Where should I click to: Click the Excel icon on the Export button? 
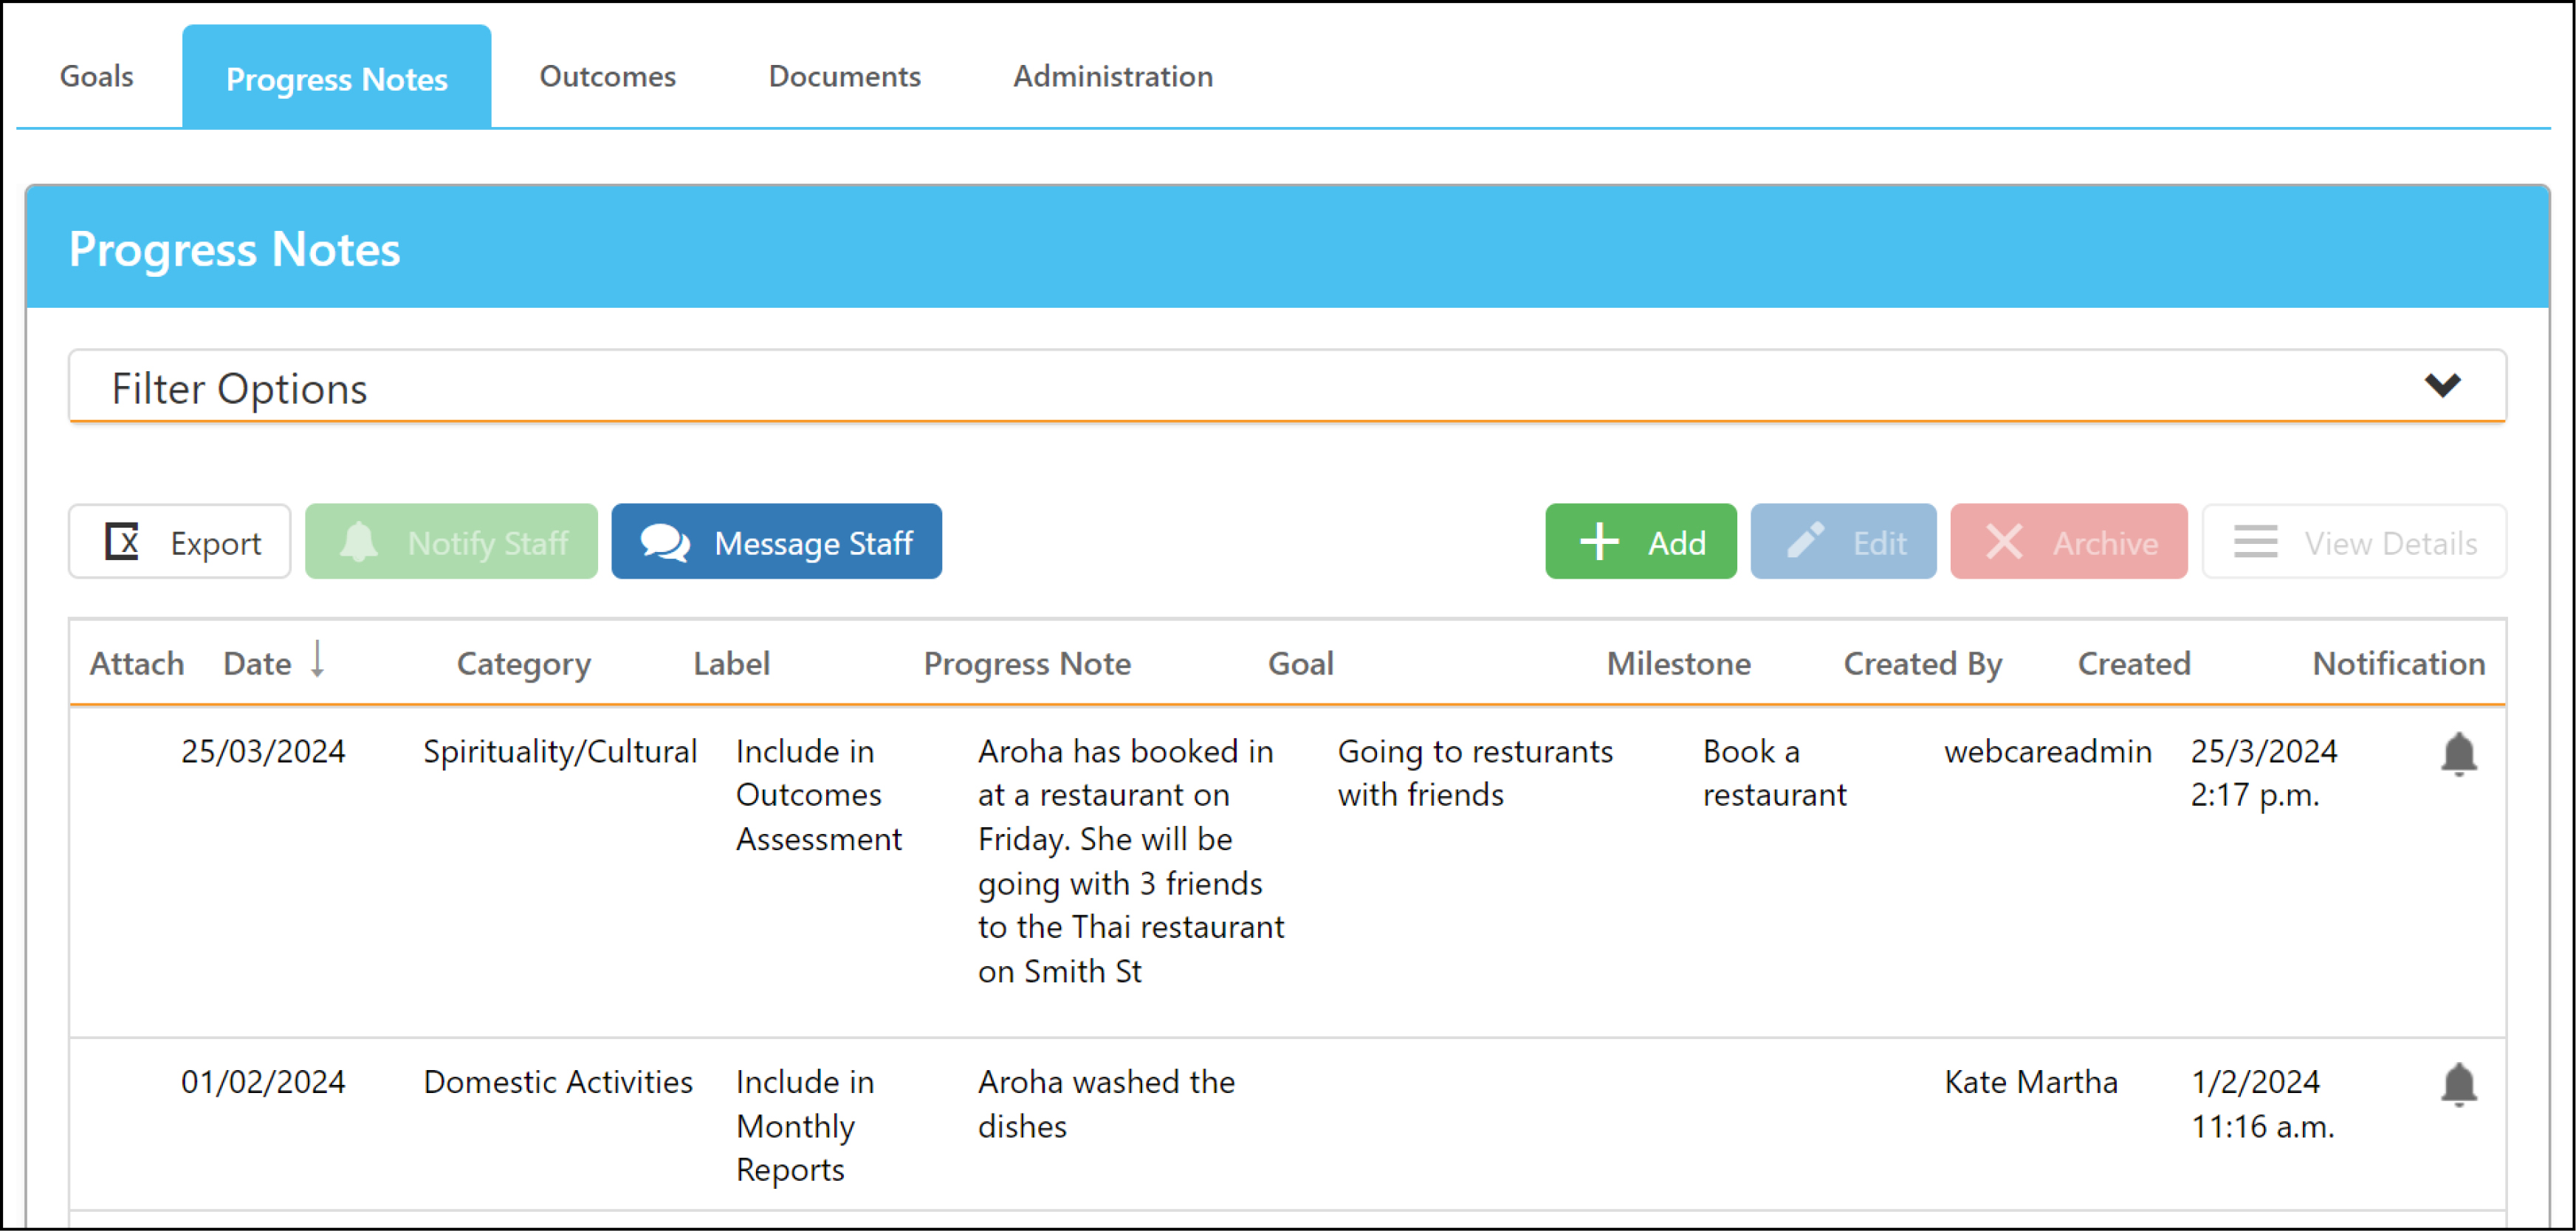pos(122,542)
